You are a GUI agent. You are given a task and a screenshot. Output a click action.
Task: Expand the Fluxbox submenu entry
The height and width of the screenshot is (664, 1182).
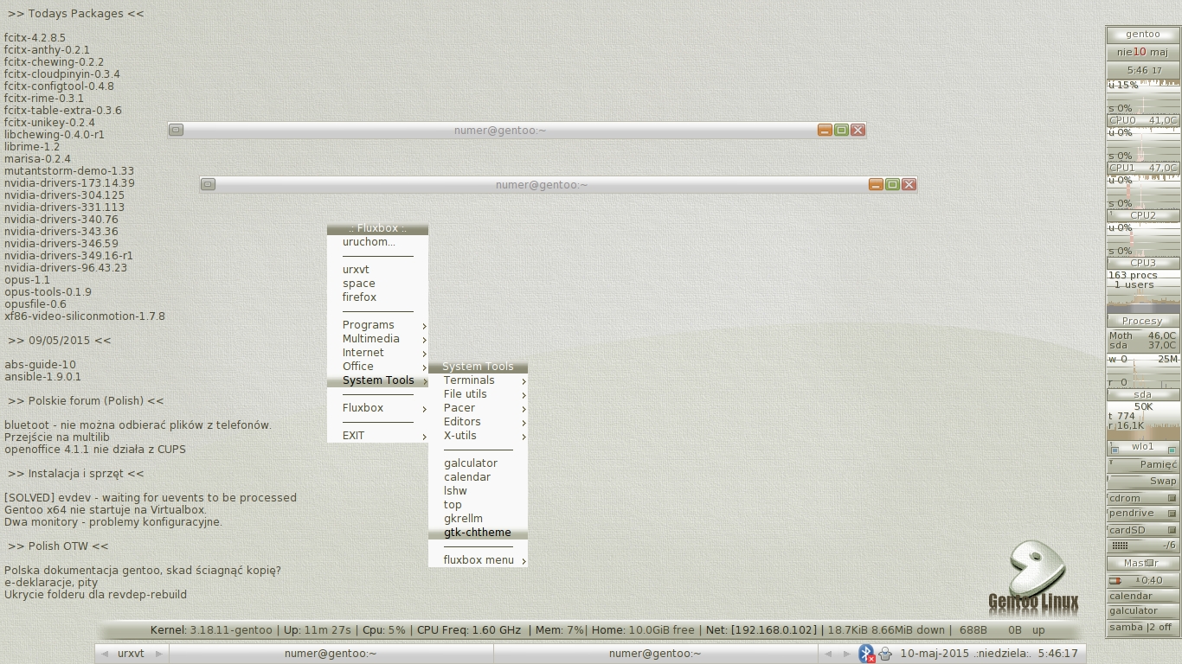point(377,408)
